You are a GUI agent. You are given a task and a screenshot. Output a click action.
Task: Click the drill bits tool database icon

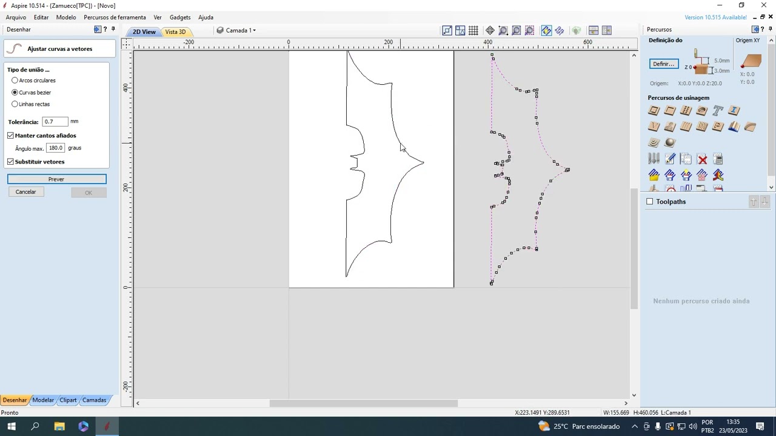click(x=654, y=159)
